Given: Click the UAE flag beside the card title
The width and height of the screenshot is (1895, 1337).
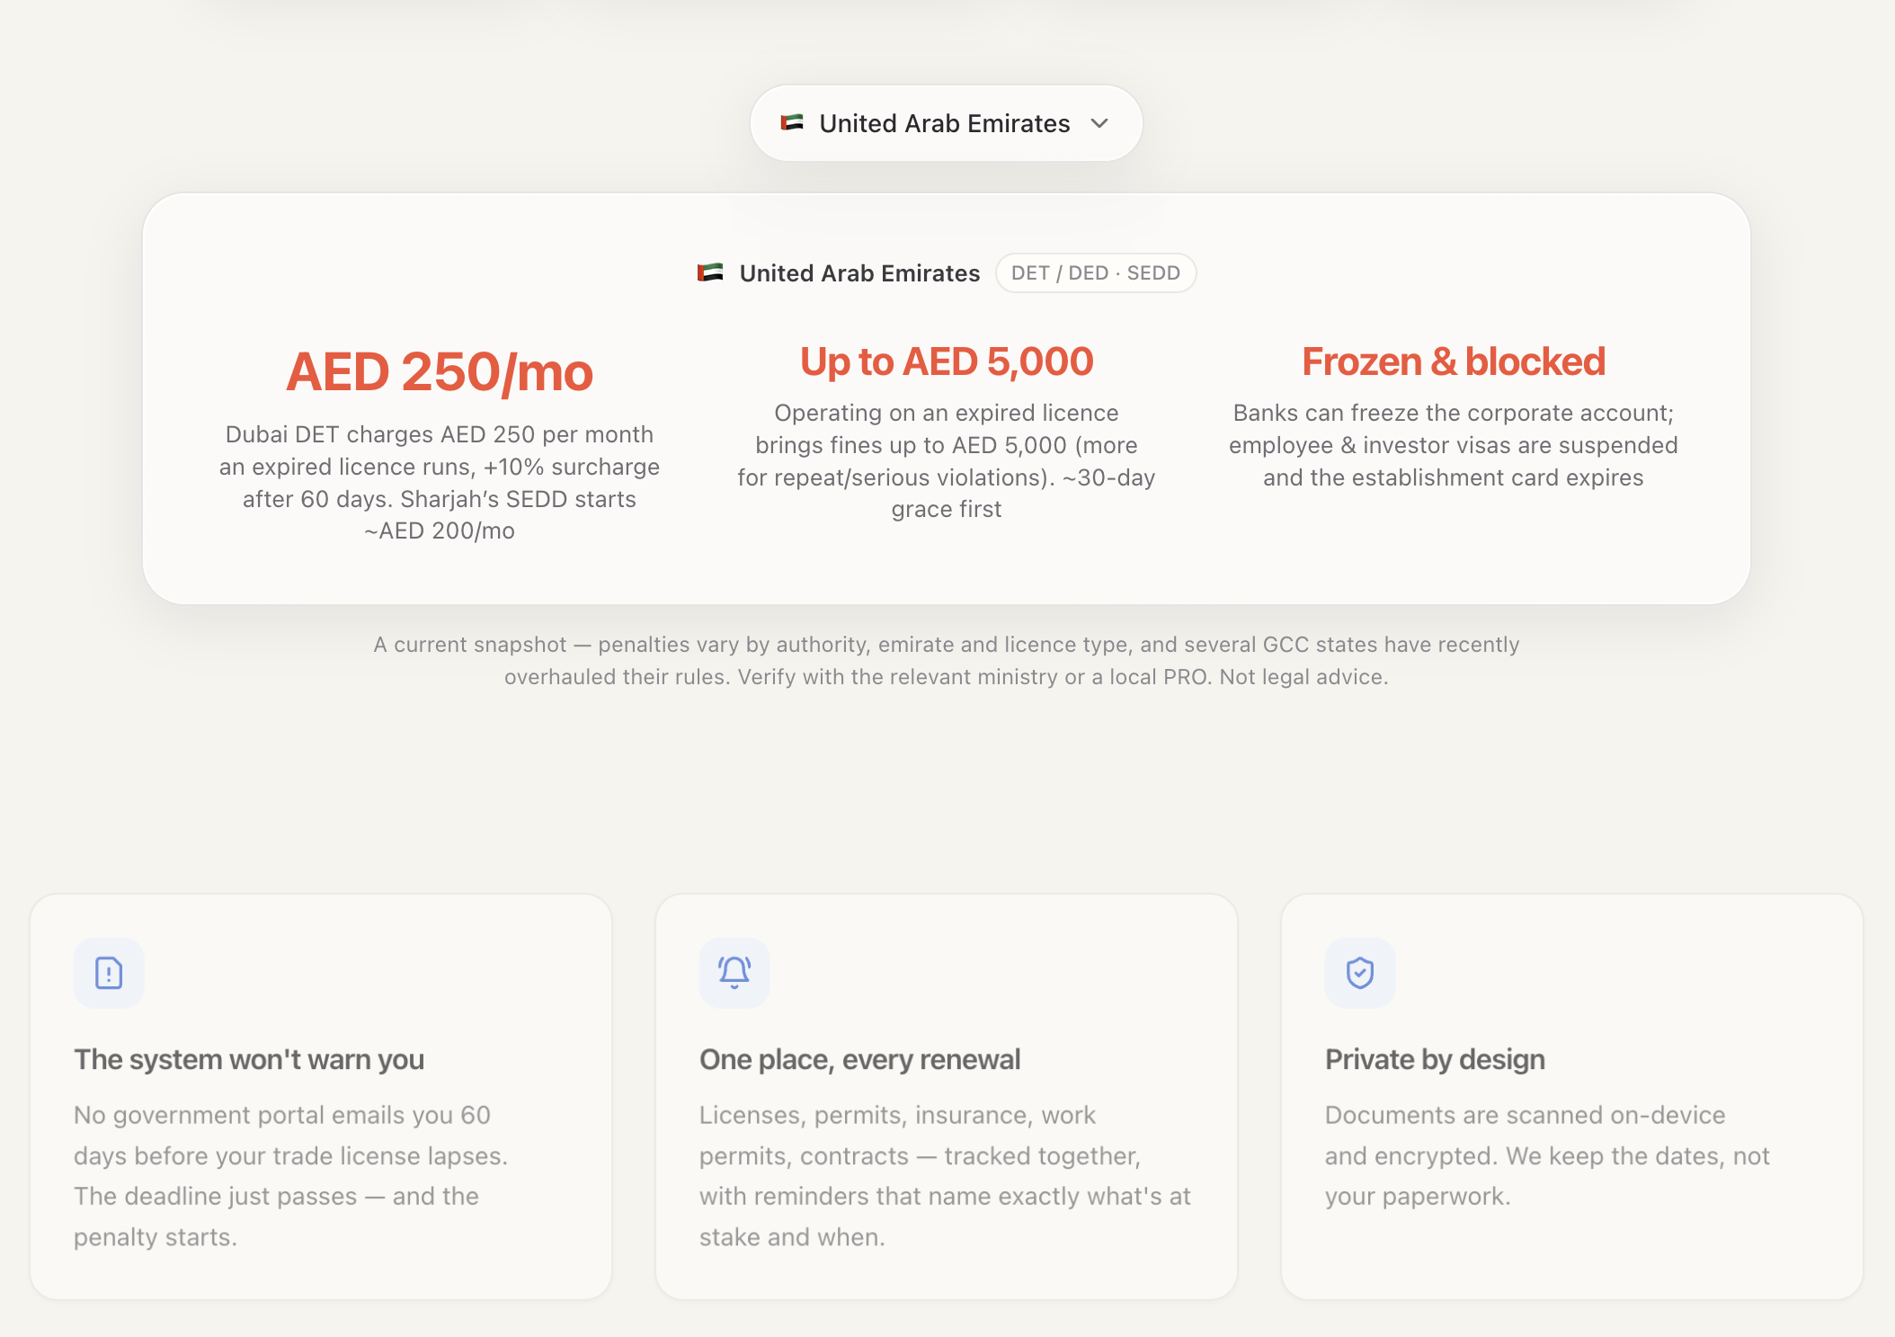Looking at the screenshot, I should tap(710, 272).
